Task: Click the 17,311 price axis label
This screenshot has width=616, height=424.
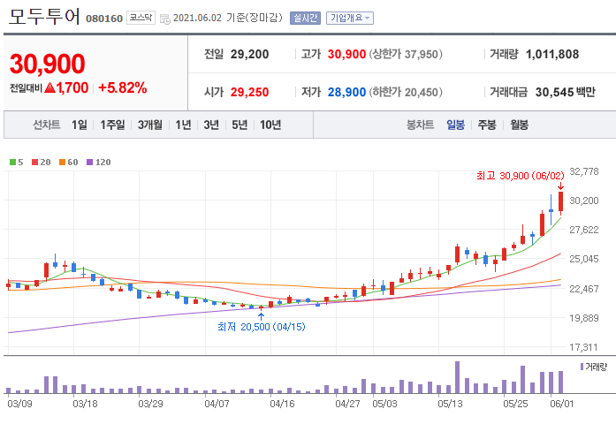Action: point(584,347)
